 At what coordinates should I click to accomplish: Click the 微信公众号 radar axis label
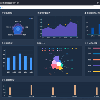click(x=18, y=21)
